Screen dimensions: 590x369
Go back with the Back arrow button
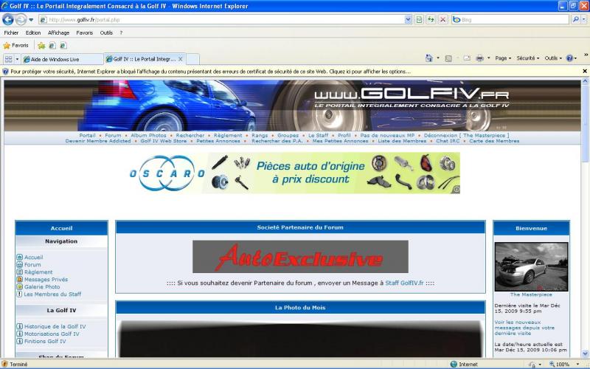8,19
